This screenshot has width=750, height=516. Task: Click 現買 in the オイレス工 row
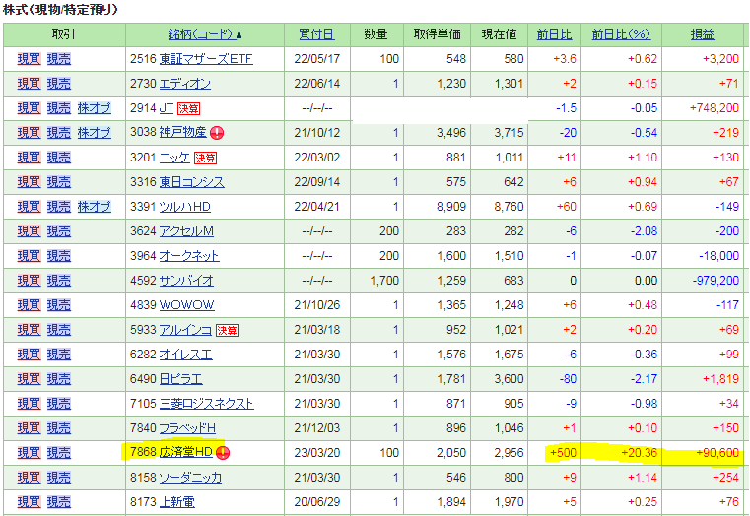30,355
